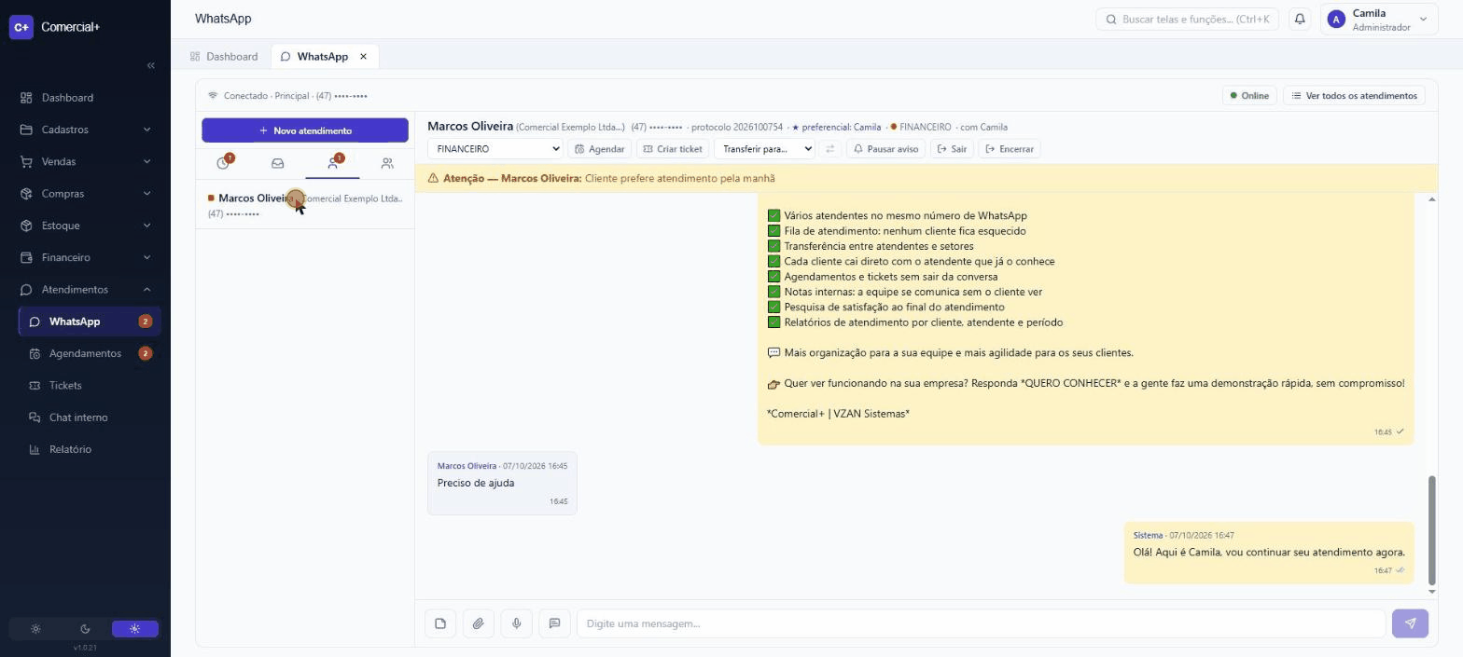Select Marcos Oliveira conversation in list
The image size is (1463, 657).
tap(305, 206)
